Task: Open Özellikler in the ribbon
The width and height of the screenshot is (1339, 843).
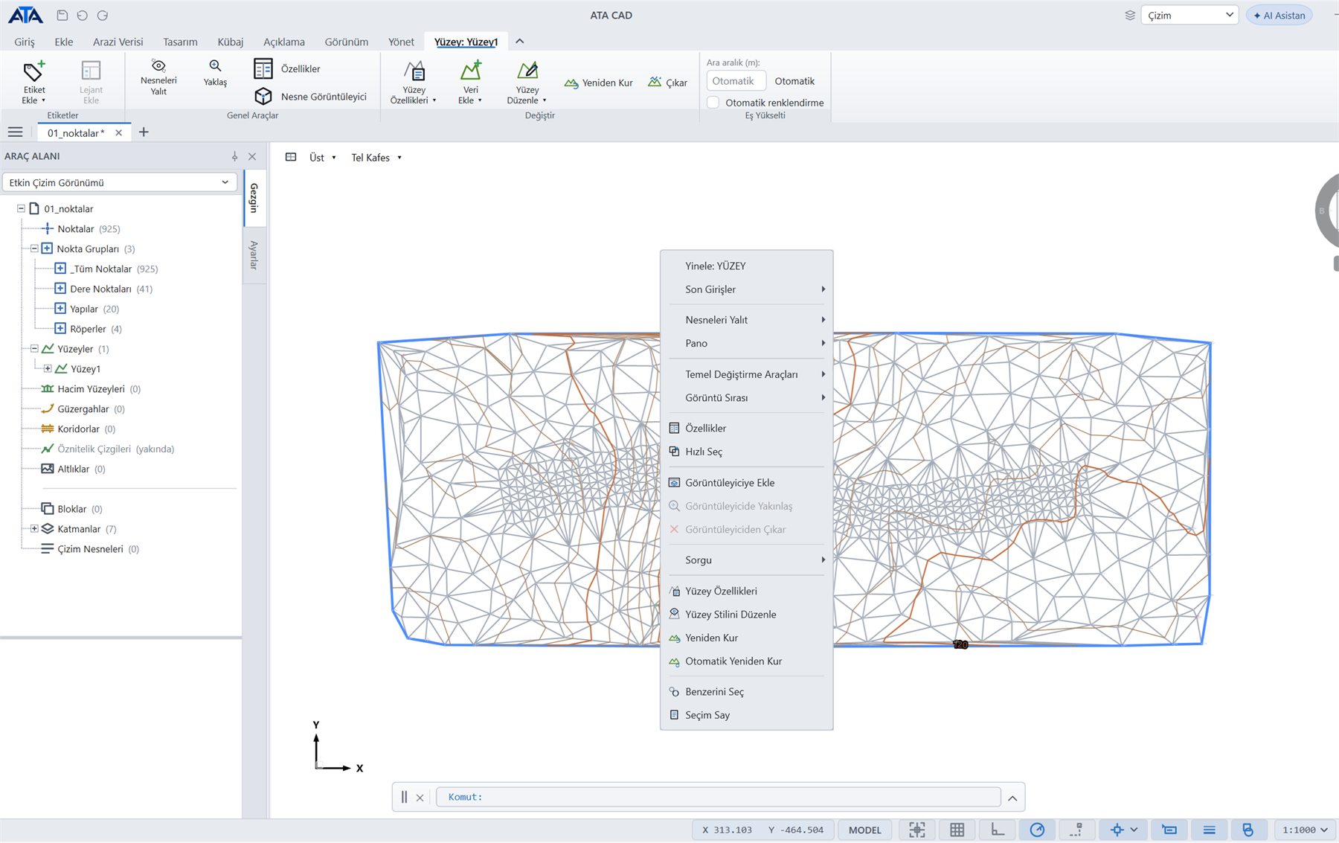Action: [287, 68]
